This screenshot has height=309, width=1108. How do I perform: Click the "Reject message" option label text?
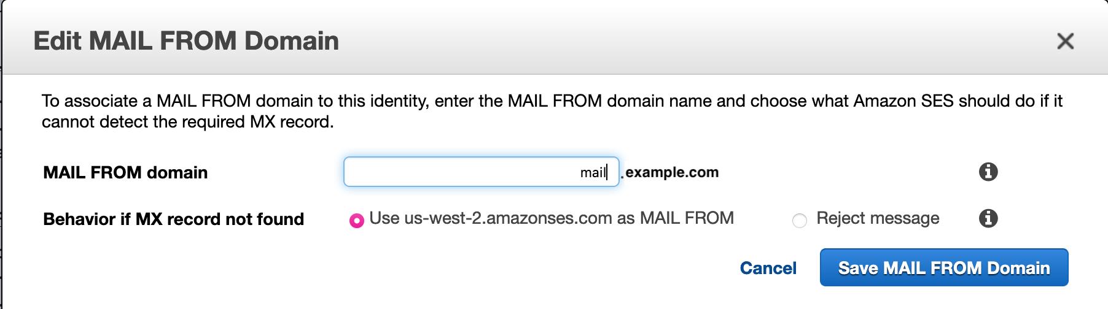coord(878,218)
